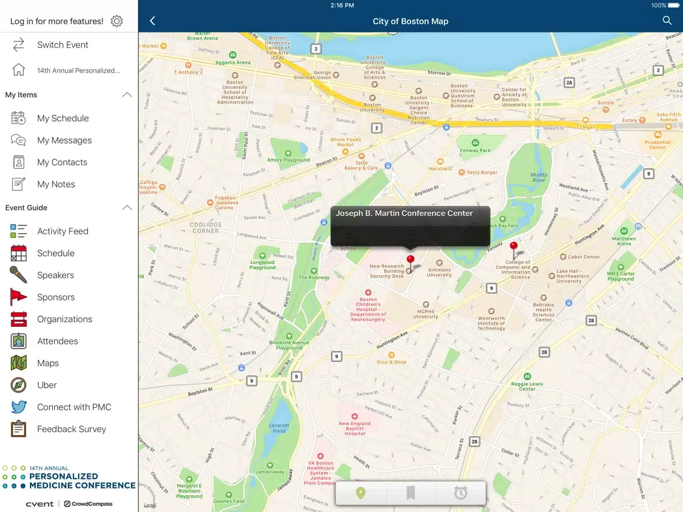Tap Log in for more features
Viewport: 683px width, 512px height.
[57, 21]
